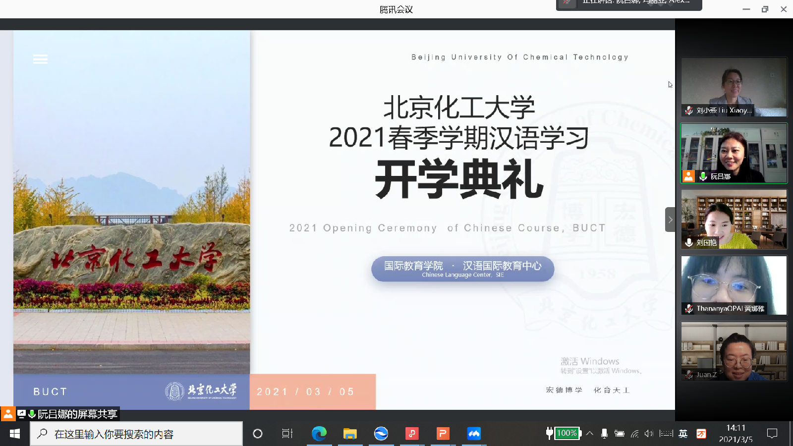Click mic icon on 刘国艳 tile
The height and width of the screenshot is (446, 793).
coord(689,242)
